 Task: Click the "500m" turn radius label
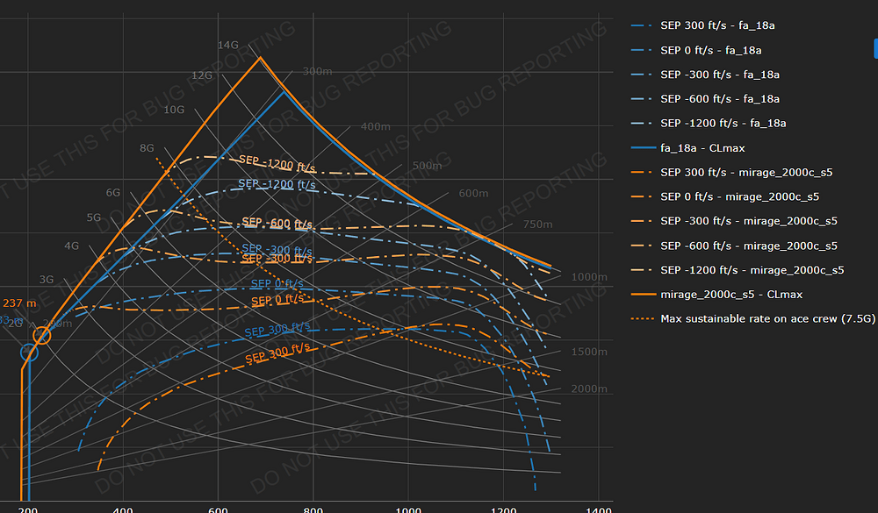point(428,166)
